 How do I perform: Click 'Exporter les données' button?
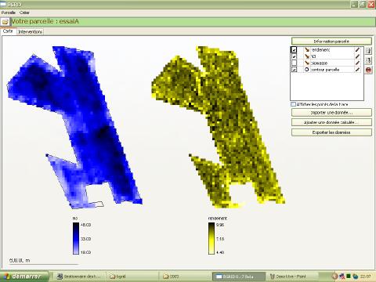coord(331,132)
